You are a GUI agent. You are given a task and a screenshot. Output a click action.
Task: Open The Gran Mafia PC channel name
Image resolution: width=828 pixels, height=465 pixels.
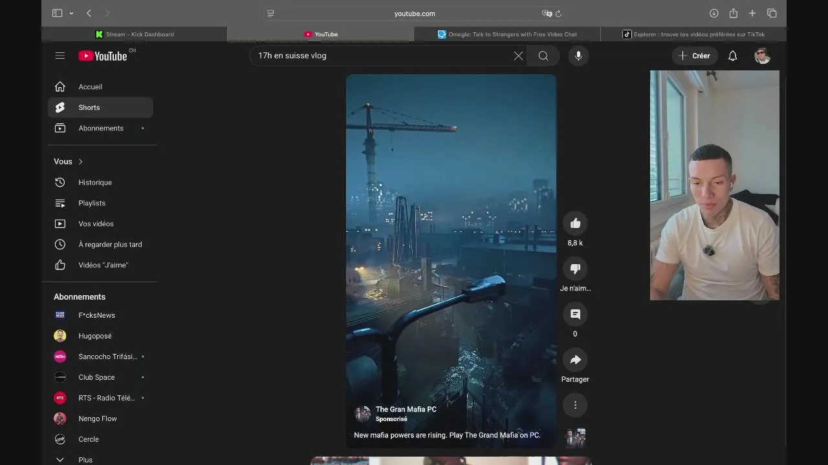click(406, 409)
